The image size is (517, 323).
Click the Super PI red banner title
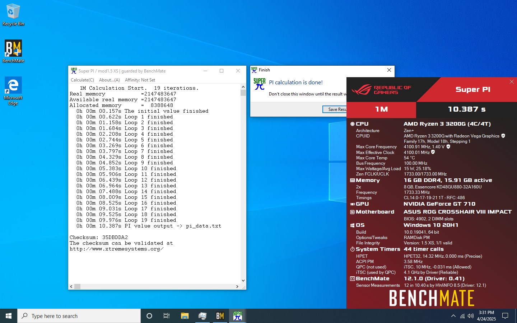pyautogui.click(x=473, y=89)
